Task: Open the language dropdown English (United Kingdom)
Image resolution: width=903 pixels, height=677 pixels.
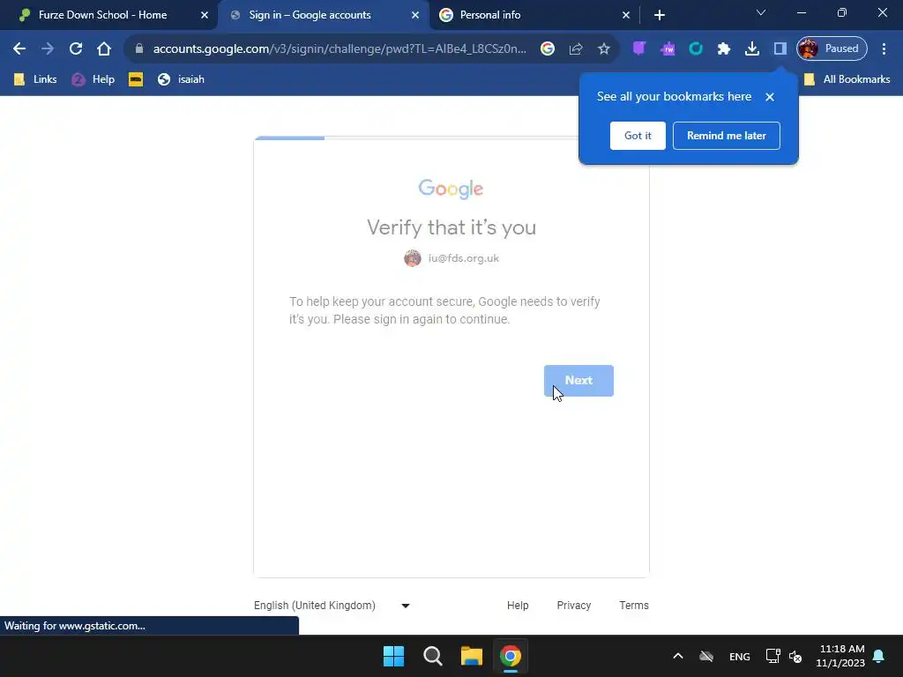Action: pyautogui.click(x=332, y=606)
